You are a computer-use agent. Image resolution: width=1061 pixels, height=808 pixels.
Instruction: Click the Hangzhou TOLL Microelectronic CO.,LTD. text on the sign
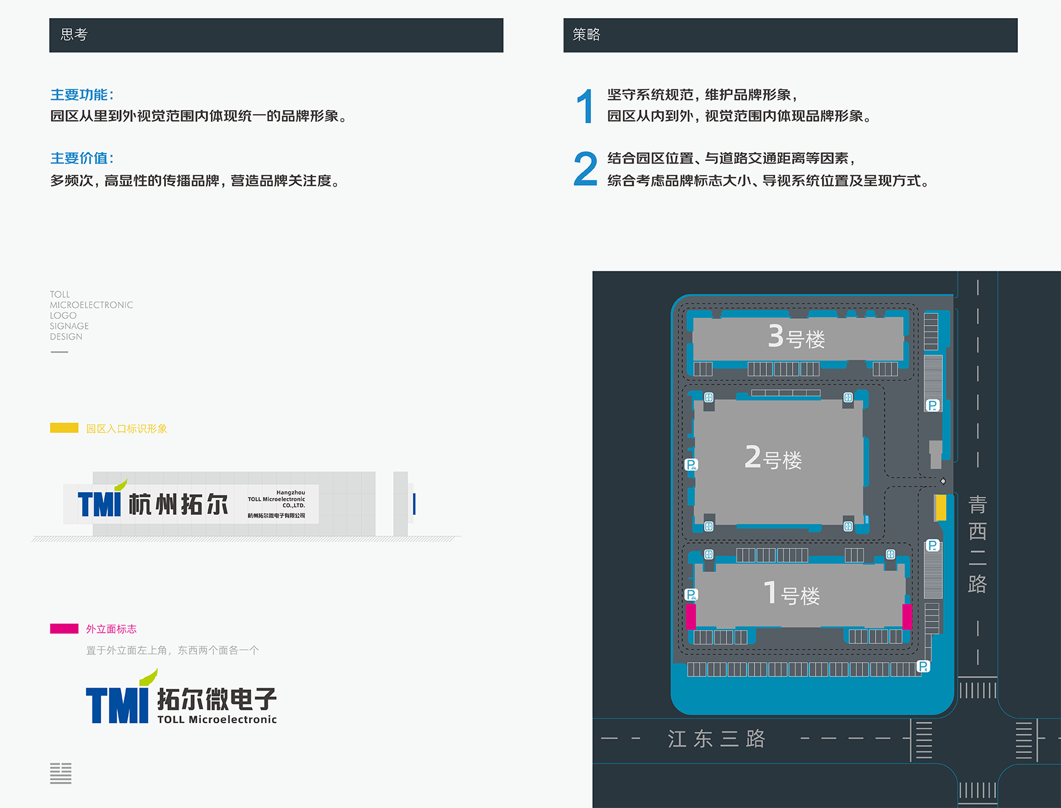coord(276,499)
